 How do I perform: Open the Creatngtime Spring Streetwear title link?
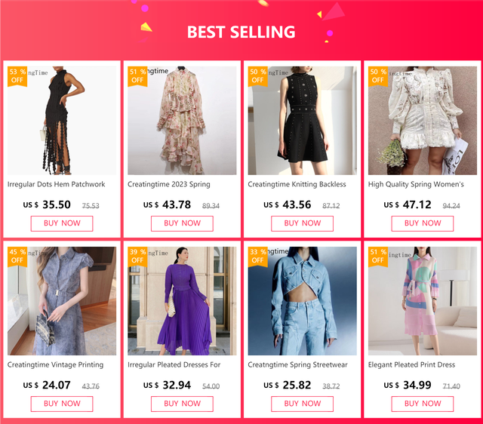pyautogui.click(x=297, y=364)
